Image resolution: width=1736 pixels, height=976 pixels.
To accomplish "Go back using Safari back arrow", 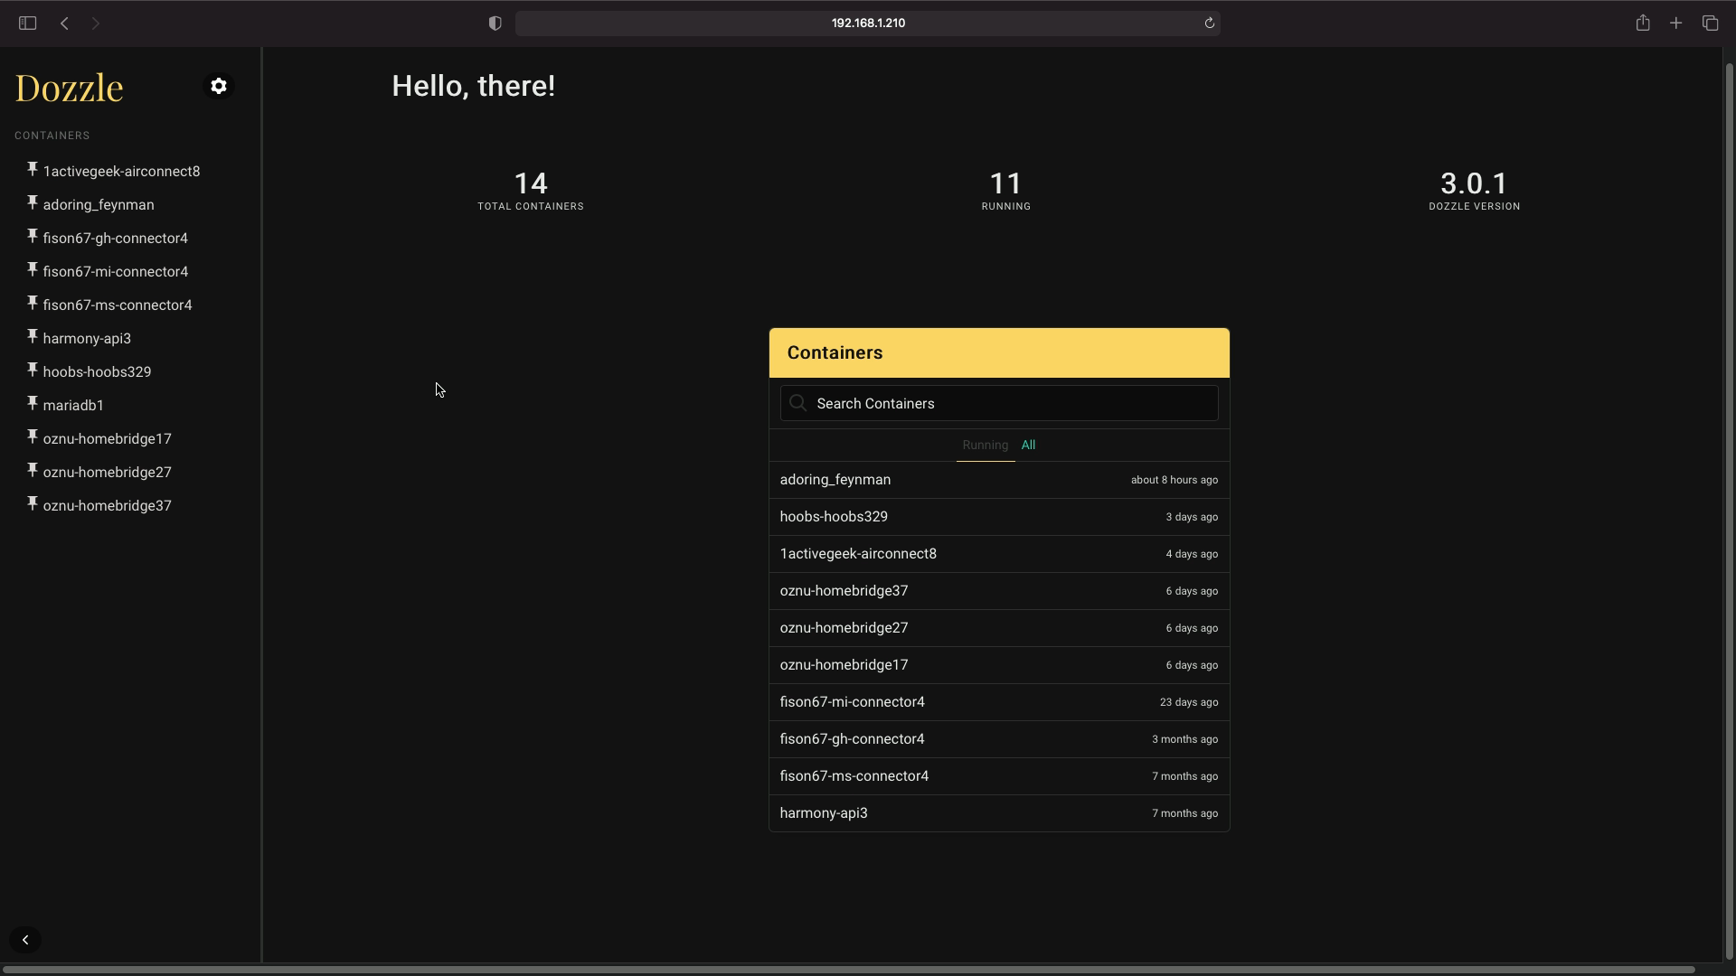I will (x=64, y=23).
